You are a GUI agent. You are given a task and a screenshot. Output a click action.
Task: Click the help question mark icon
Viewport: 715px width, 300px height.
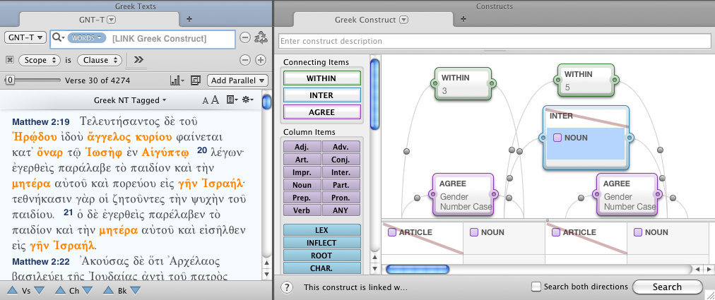coord(287,287)
